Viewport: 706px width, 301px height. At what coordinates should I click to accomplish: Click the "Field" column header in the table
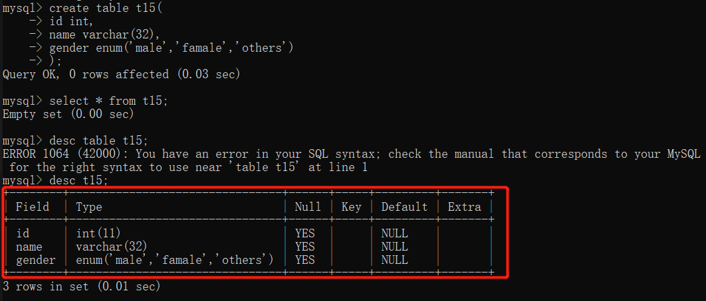point(32,207)
